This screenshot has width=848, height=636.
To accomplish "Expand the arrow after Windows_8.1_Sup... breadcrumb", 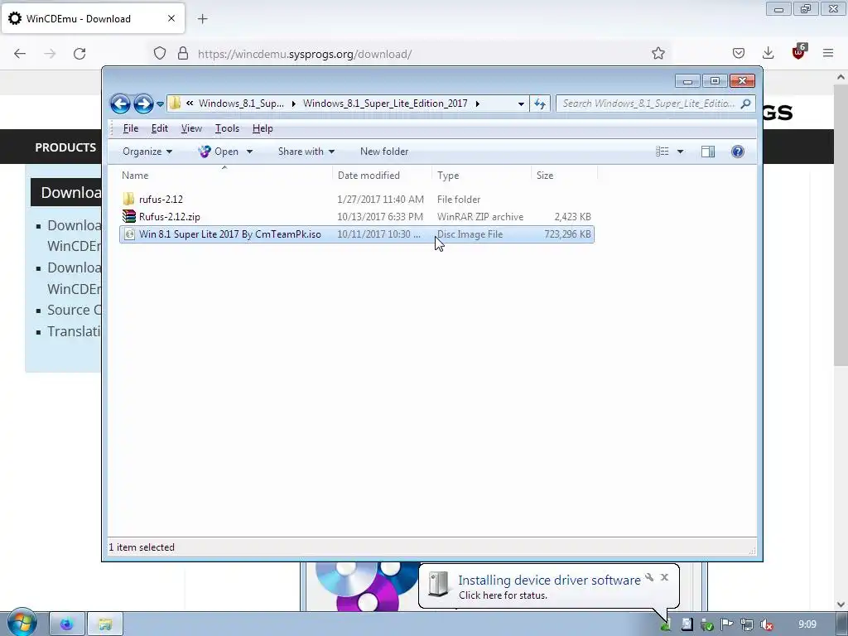I will click(x=294, y=104).
